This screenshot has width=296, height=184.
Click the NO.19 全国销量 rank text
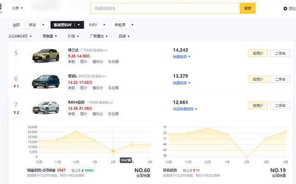click(x=278, y=172)
